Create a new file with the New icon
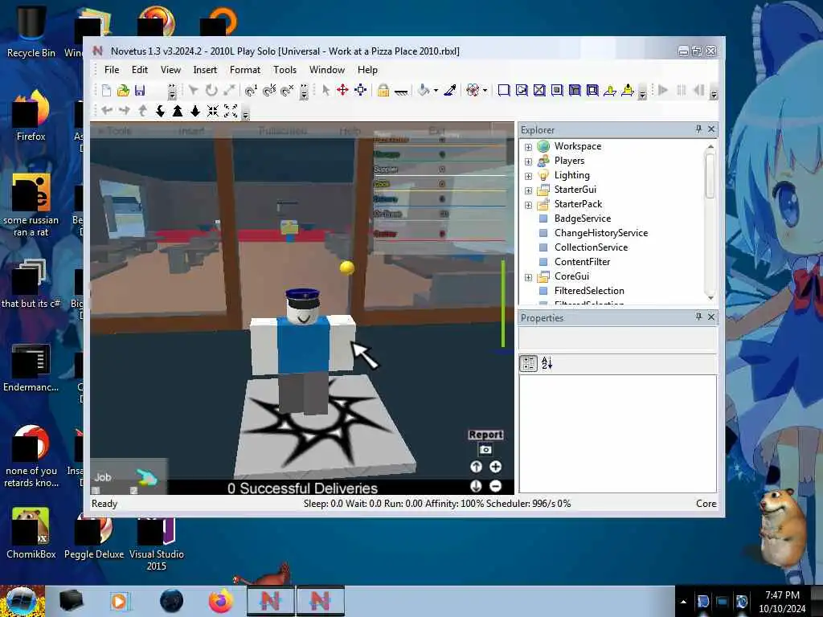The image size is (823, 617). (107, 90)
